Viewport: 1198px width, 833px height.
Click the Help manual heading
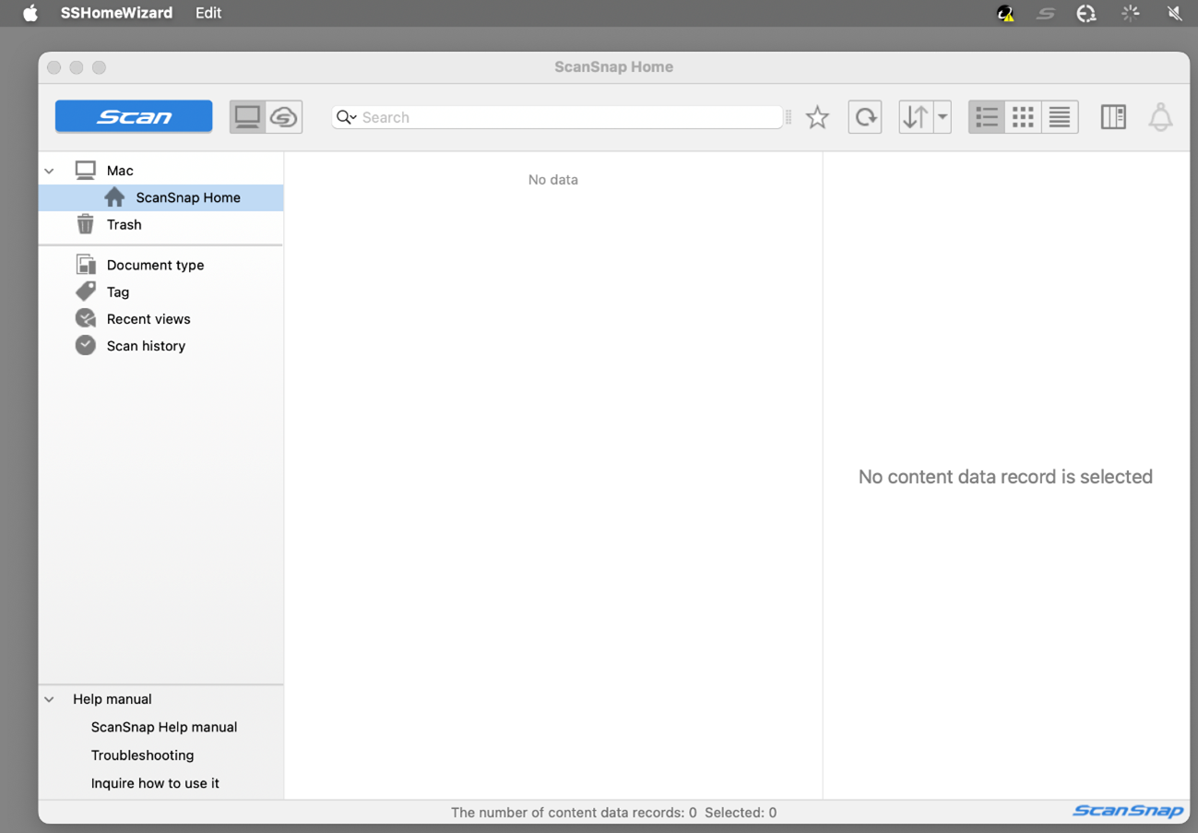click(x=113, y=699)
